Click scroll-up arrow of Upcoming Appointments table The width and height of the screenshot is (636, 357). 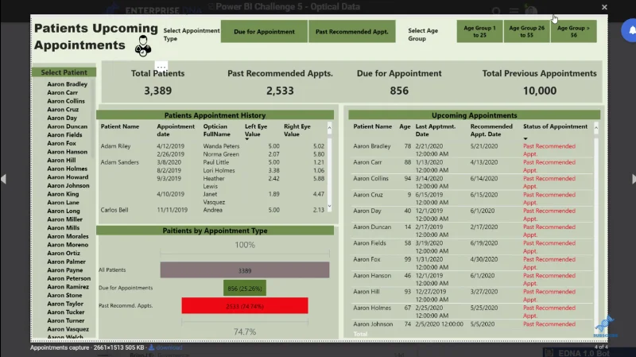595,128
